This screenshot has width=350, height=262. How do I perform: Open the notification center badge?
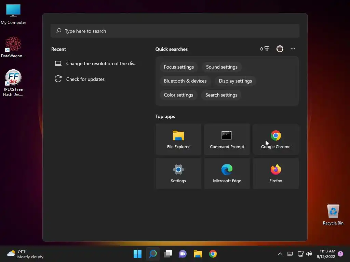pyautogui.click(x=340, y=254)
